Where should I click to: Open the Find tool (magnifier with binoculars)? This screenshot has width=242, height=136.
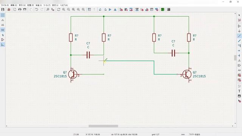(48, 9)
